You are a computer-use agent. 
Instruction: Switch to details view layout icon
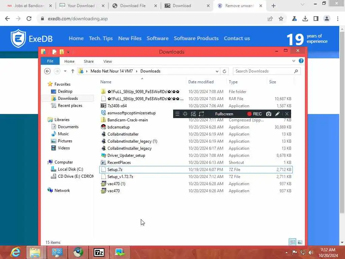[292, 242]
